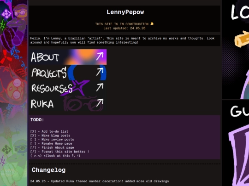
Task: Click the glasses doodle on the RUKA banner
Action: pyautogui.click(x=83, y=104)
